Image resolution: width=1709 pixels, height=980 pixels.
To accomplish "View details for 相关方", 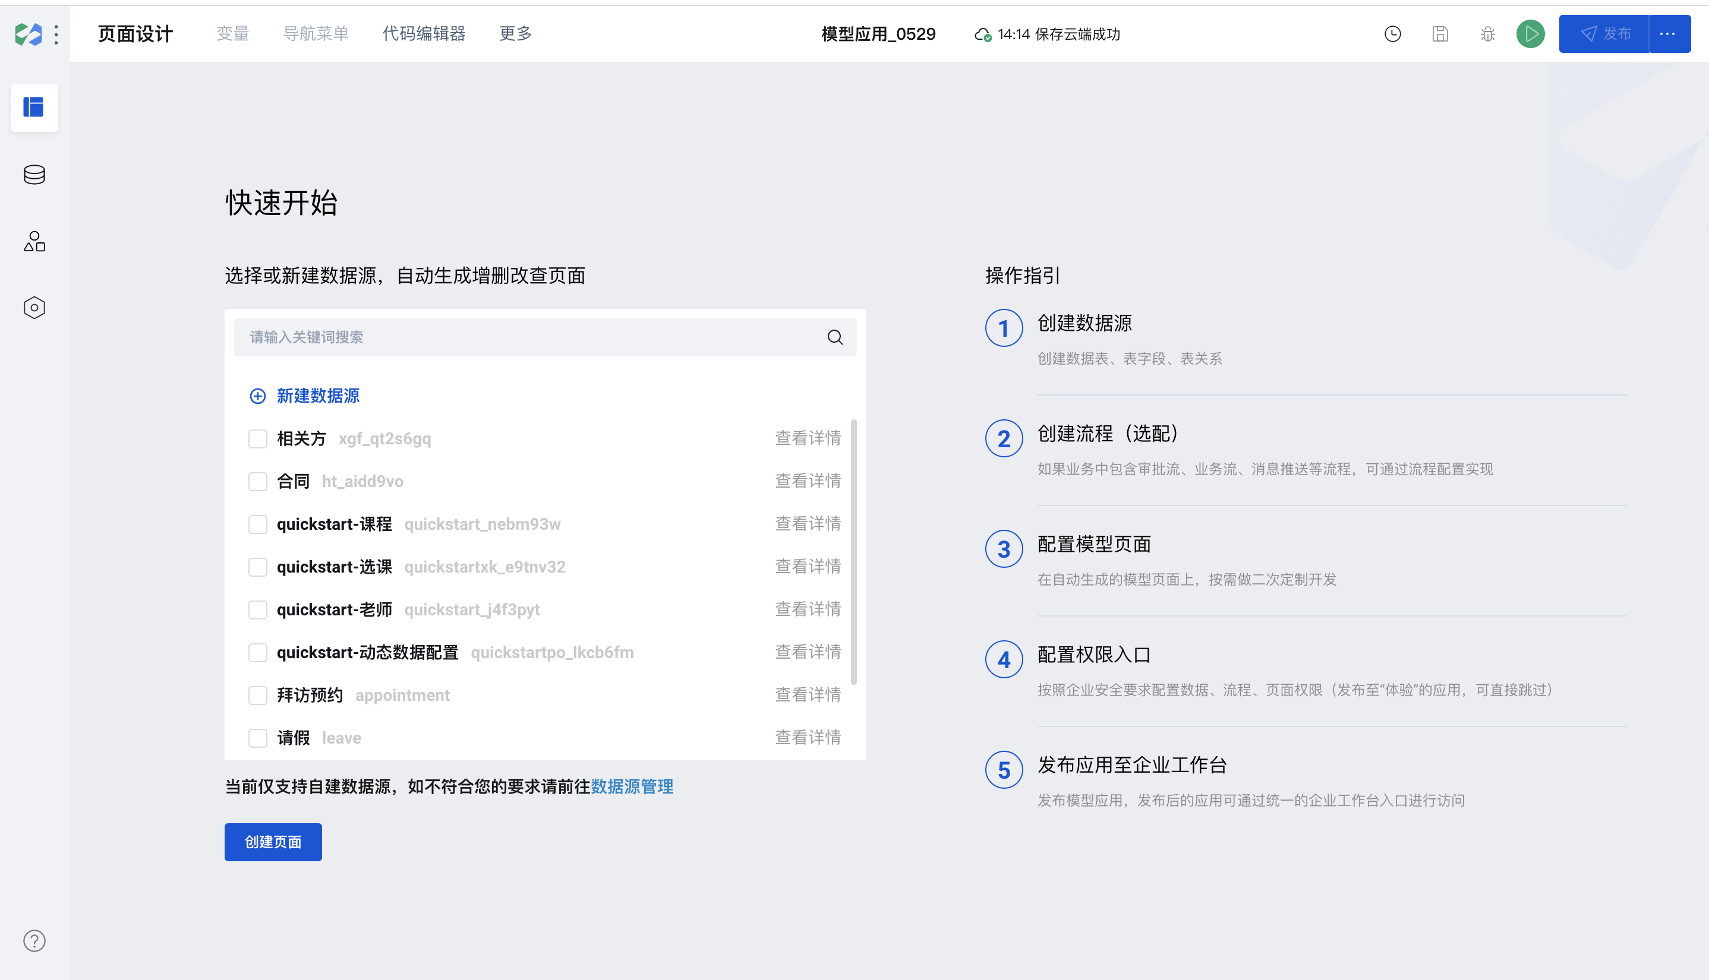I will pyautogui.click(x=808, y=438).
